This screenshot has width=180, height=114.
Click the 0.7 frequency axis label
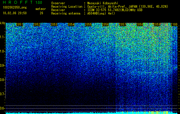(3, 94)
